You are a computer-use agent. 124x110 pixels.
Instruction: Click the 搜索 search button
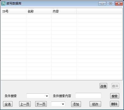coord(114,96)
